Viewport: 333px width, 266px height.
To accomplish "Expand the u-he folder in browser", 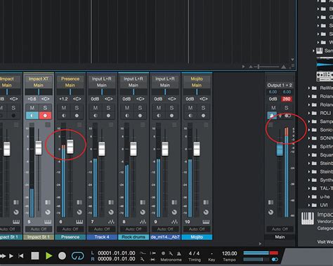I will 309,197.
